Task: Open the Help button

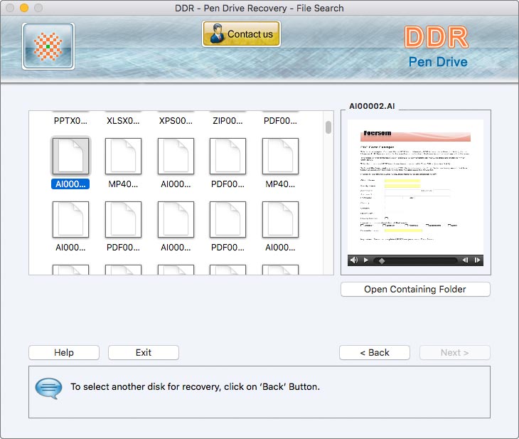Action: point(64,352)
